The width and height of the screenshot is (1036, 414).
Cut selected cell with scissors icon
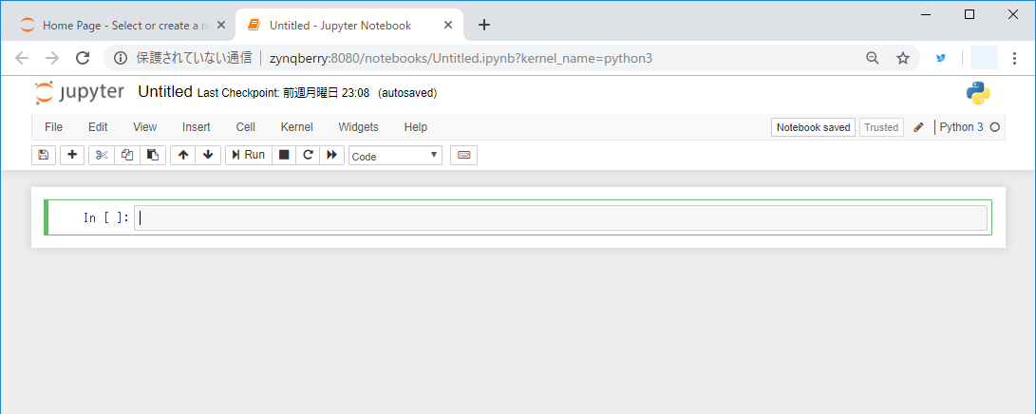tap(102, 155)
